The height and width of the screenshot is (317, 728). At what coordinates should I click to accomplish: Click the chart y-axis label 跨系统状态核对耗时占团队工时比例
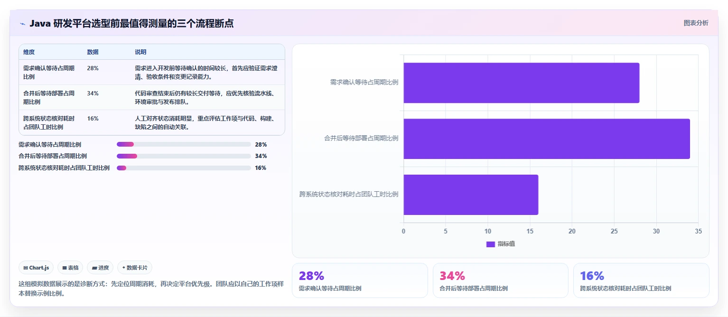349,194
